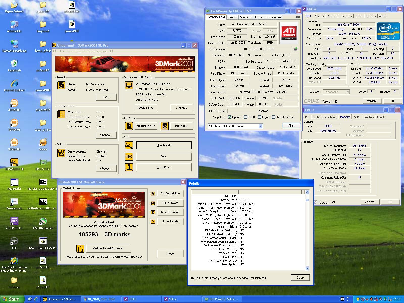Click the BIOS save icon in GPU-Z
404x303 pixels.
296,49
